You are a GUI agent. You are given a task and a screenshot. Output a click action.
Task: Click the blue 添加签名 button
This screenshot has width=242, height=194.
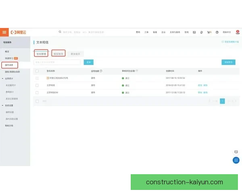pos(228,62)
